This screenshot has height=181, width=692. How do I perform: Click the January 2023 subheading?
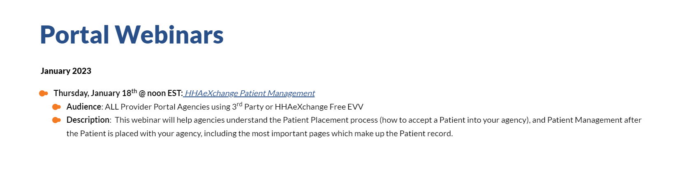click(66, 71)
